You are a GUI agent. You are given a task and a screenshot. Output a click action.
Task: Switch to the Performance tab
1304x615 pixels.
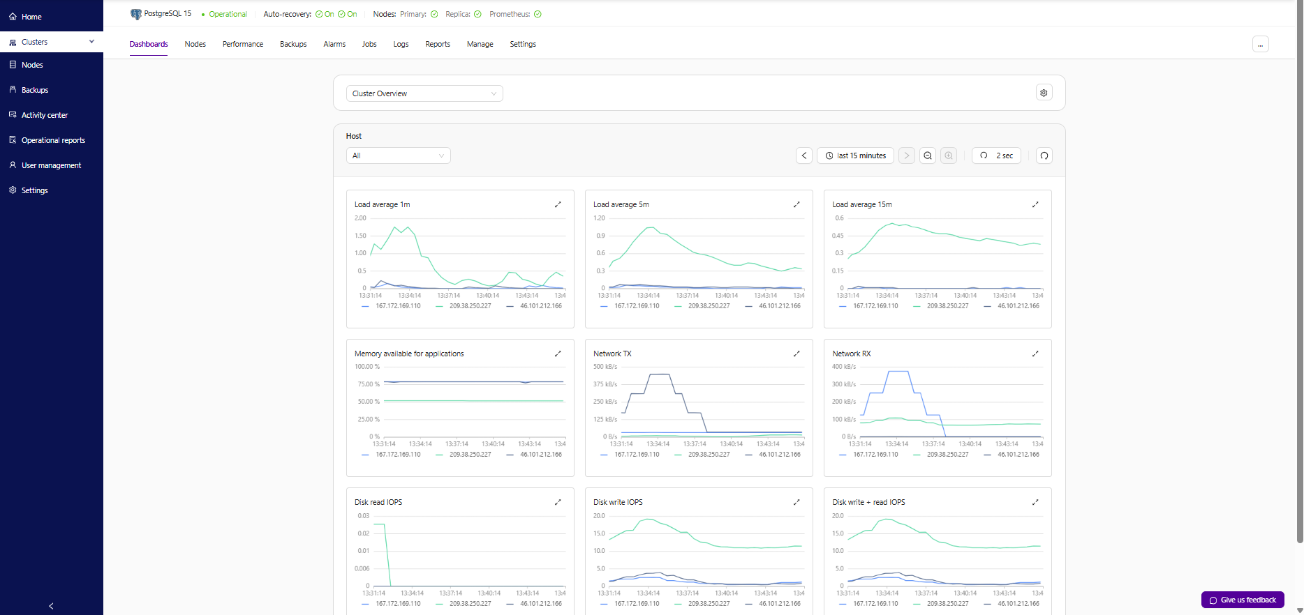click(x=243, y=44)
